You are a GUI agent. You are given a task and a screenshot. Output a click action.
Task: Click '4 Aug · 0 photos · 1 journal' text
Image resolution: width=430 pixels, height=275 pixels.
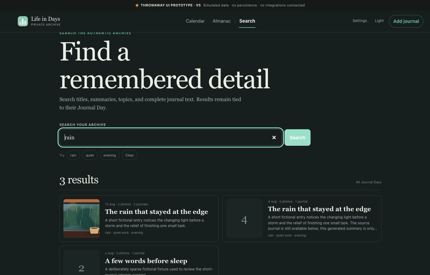[x=288, y=201]
